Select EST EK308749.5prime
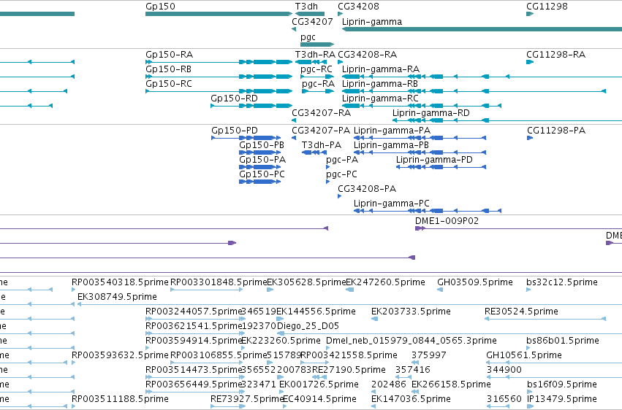Image resolution: width=622 pixels, height=410 pixels. (117, 297)
